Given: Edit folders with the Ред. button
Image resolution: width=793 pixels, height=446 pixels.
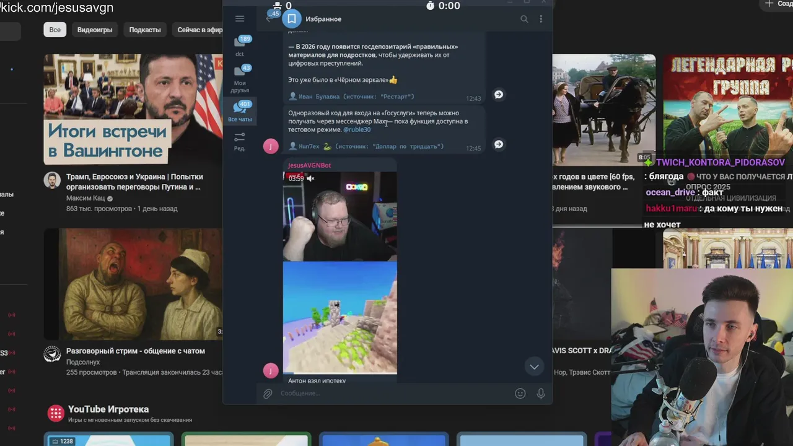Looking at the screenshot, I should (240, 141).
